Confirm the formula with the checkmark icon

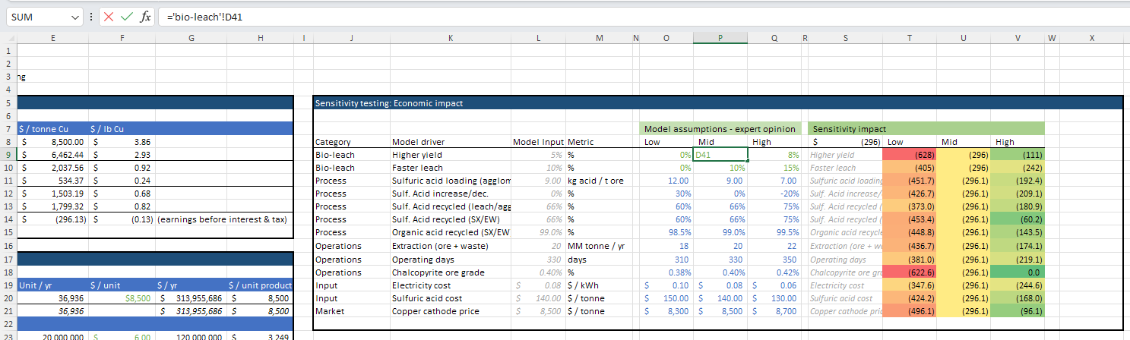click(x=127, y=17)
